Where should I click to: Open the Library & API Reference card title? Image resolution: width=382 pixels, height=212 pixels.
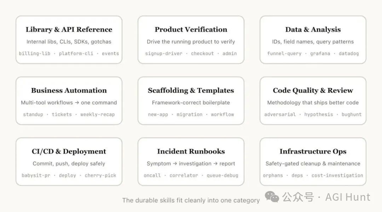69,30
